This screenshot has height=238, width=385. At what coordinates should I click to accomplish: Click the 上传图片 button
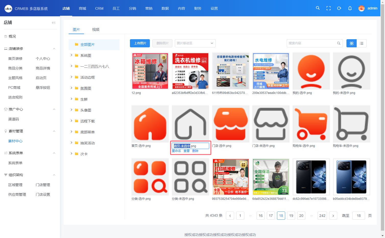tap(140, 43)
